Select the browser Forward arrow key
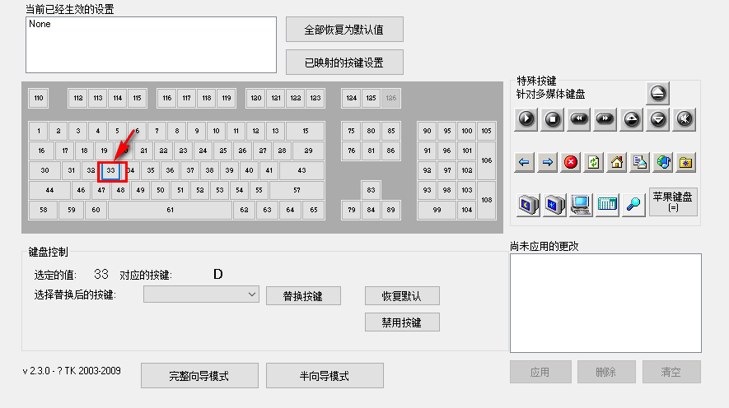The width and height of the screenshot is (729, 408). [x=547, y=162]
